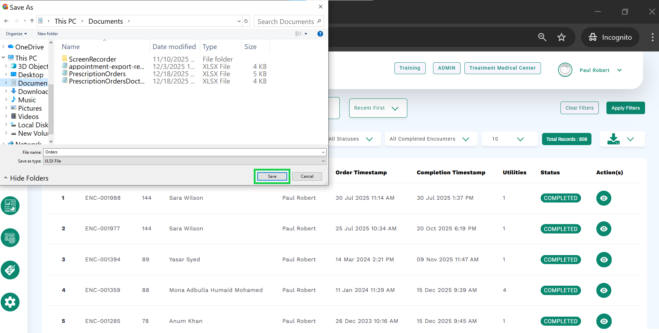659x333 pixels.
Task: Click the refresh icon in address bar
Action: point(246,21)
